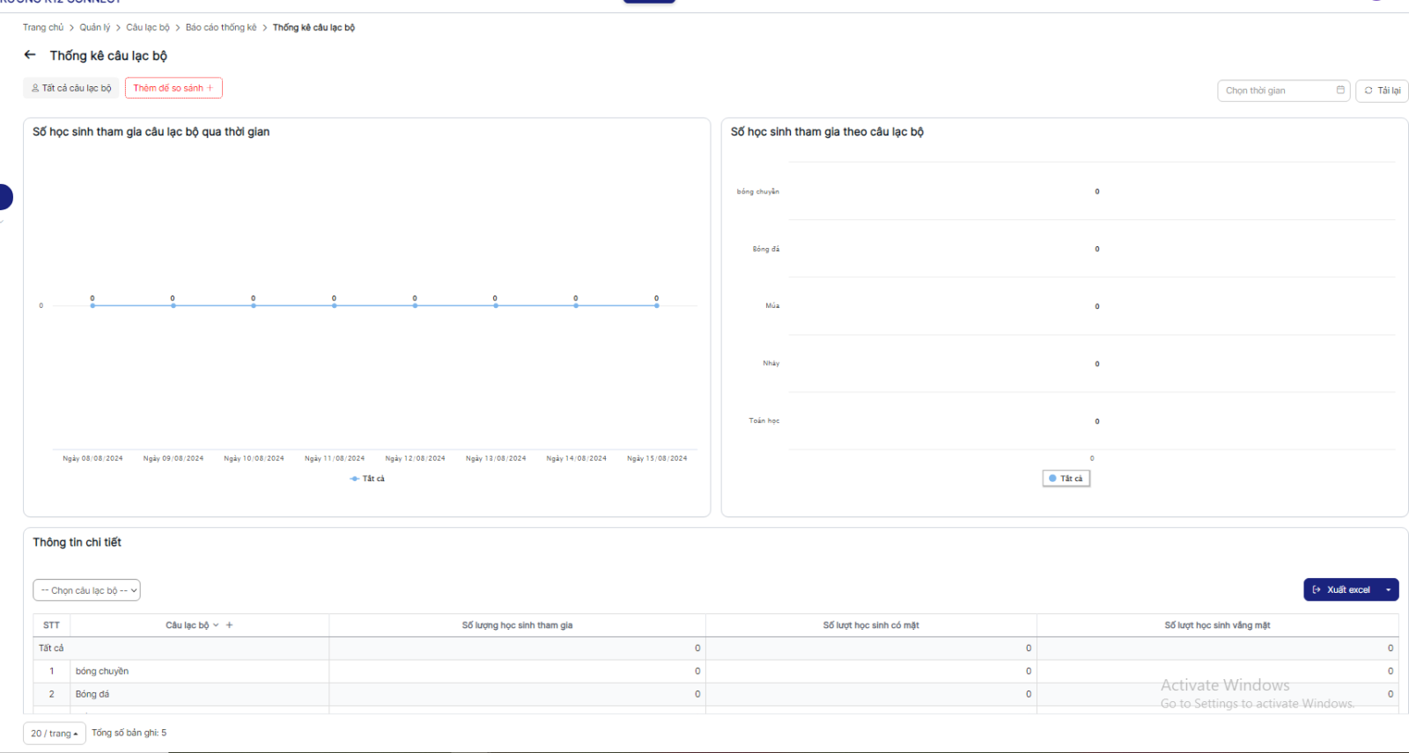Click data point for Ngày 08/08/2024
The image size is (1409, 753).
92,305
